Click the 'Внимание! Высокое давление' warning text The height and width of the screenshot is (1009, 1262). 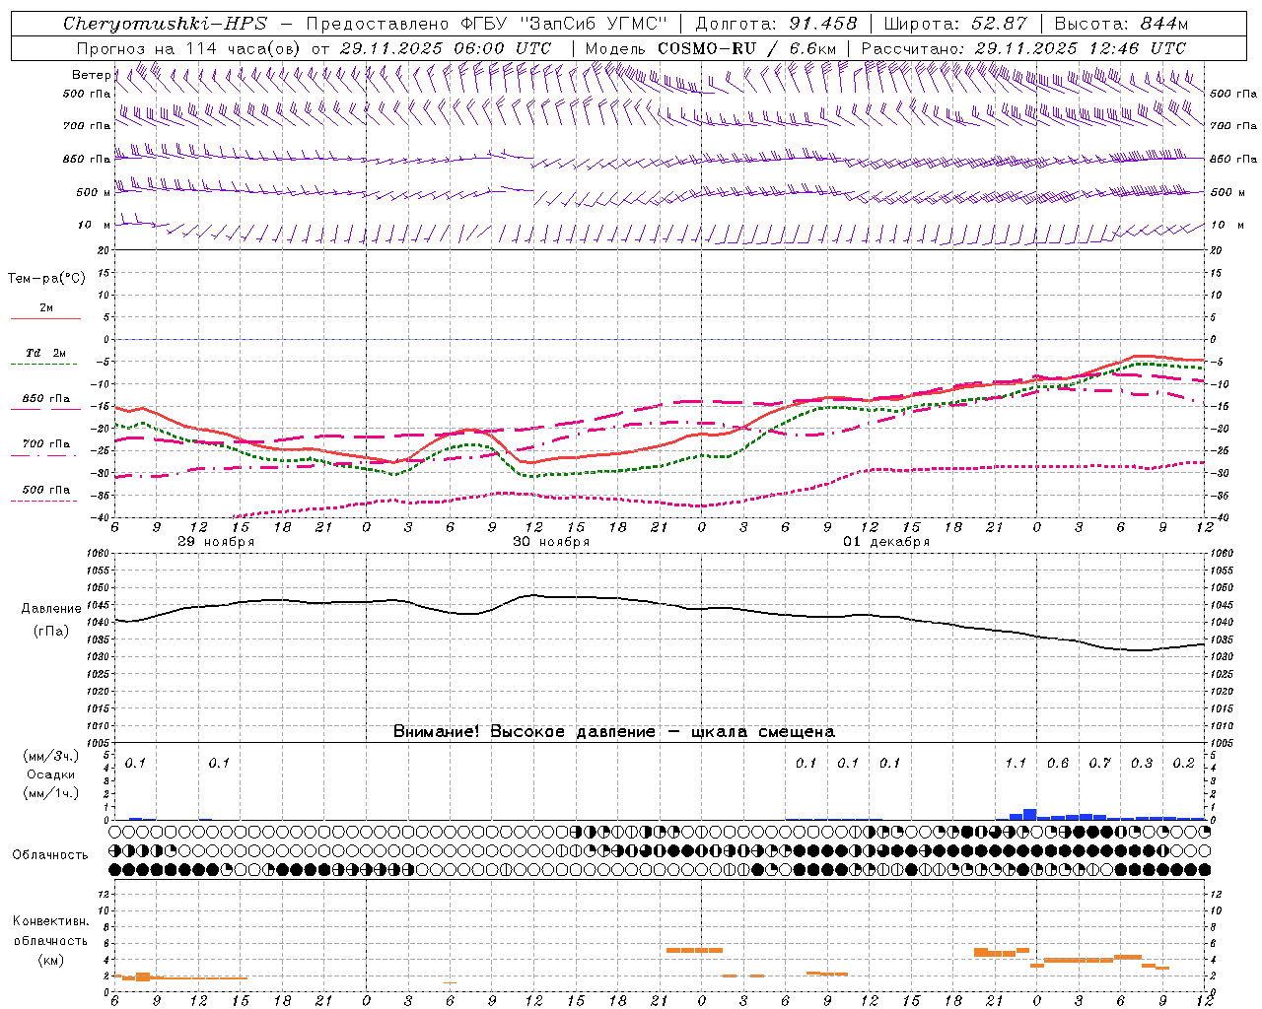pos(524,732)
